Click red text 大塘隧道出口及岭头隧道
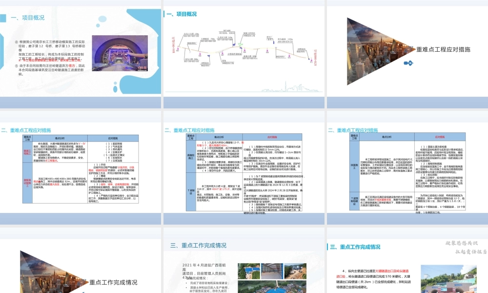This screenshot has width=488, height=293. point(392,271)
